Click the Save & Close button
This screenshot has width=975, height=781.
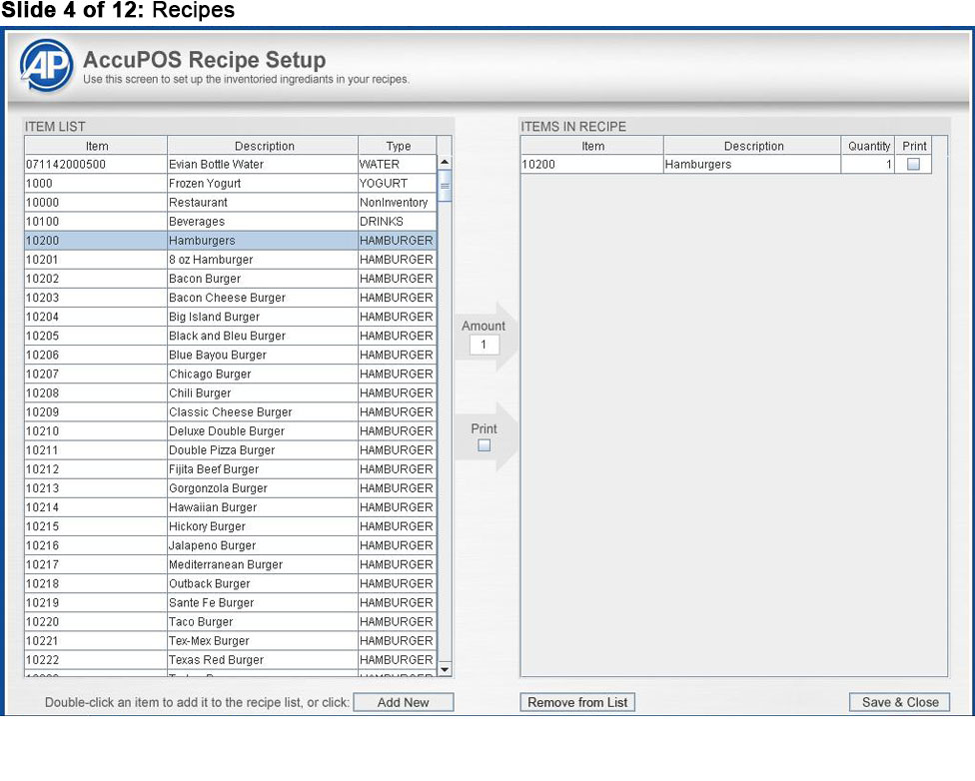899,702
